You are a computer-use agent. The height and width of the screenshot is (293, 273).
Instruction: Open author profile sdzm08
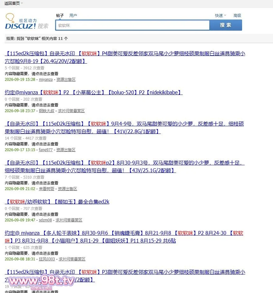(45, 220)
